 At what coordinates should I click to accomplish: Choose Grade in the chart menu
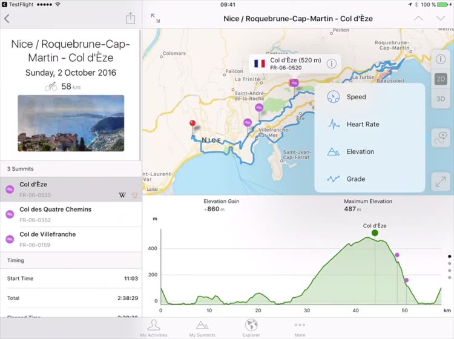pyautogui.click(x=370, y=179)
